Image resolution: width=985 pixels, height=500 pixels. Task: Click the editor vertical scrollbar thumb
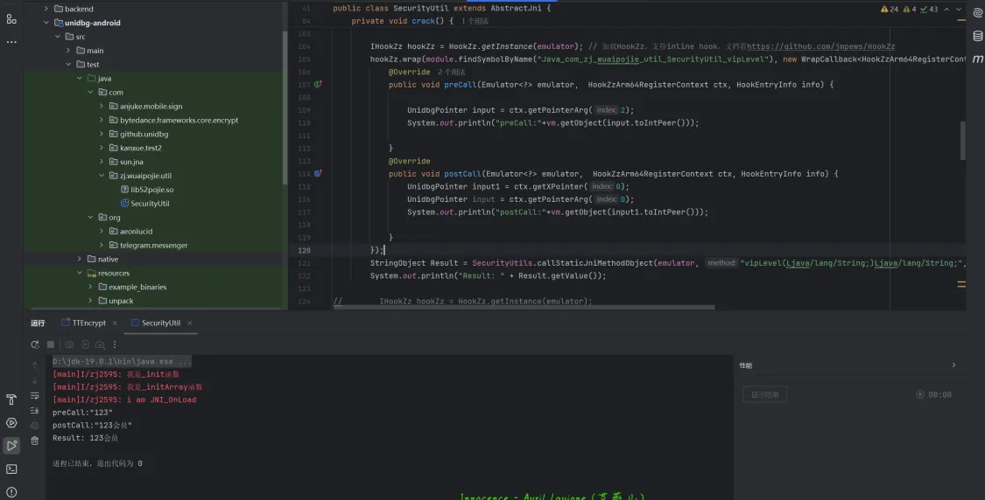point(963,140)
